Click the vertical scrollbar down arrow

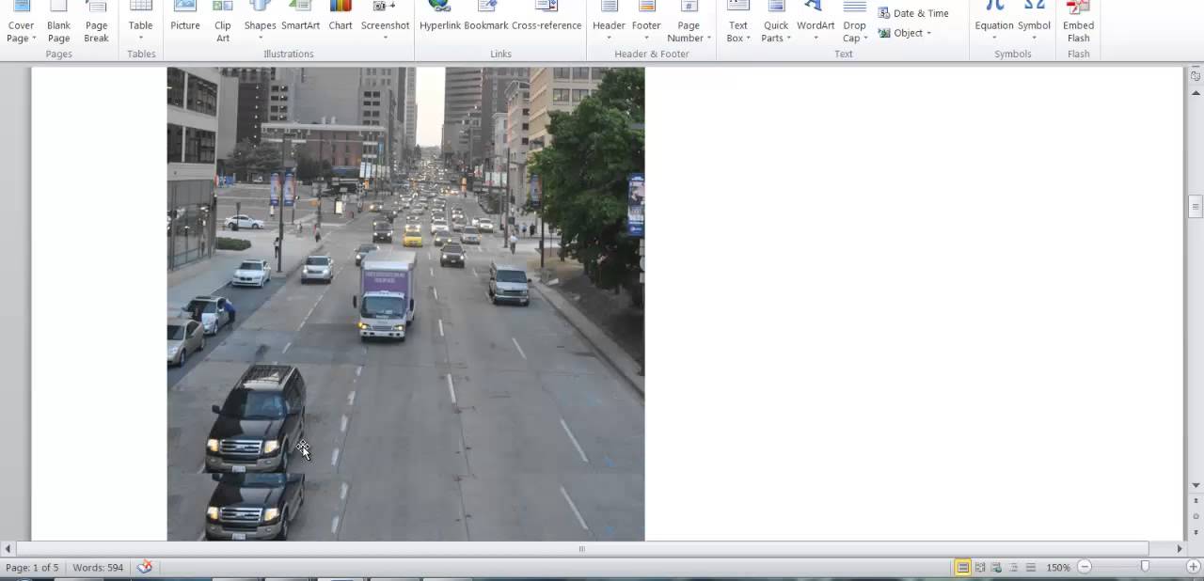coord(1196,486)
